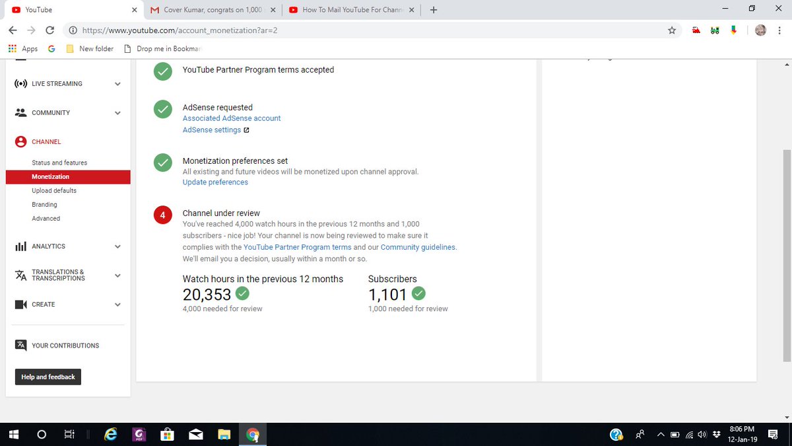Open the Chrome three-dot menu
This screenshot has height=446, width=792.
pos(779,30)
